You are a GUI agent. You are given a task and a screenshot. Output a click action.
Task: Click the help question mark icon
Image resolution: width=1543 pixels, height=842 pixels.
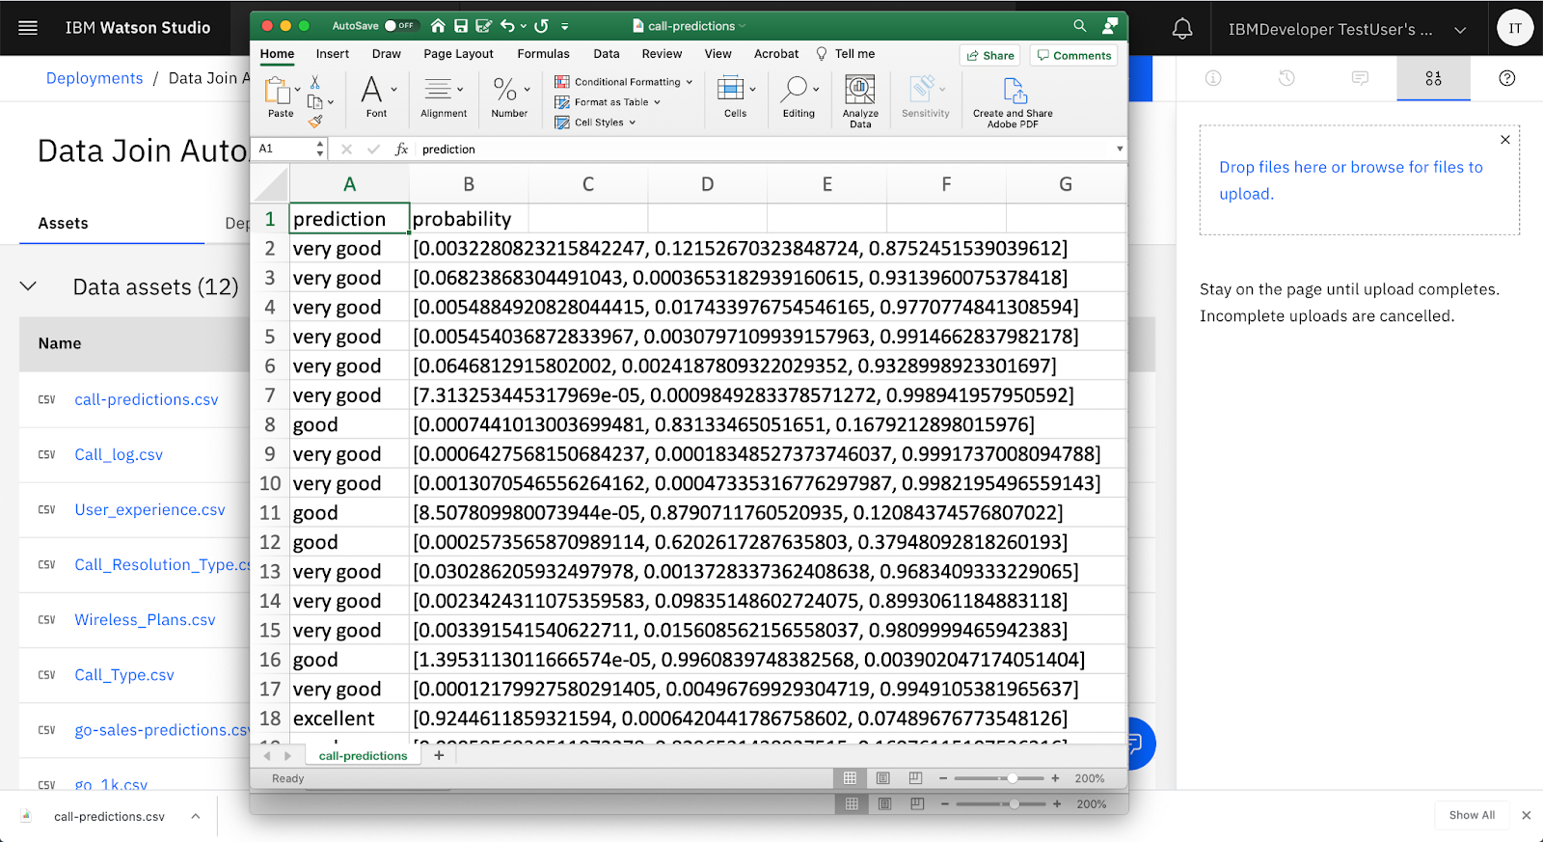click(1506, 78)
